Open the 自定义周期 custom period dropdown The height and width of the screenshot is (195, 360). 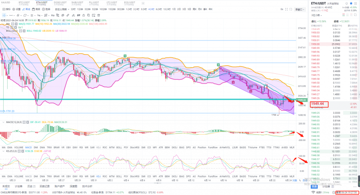61,8
